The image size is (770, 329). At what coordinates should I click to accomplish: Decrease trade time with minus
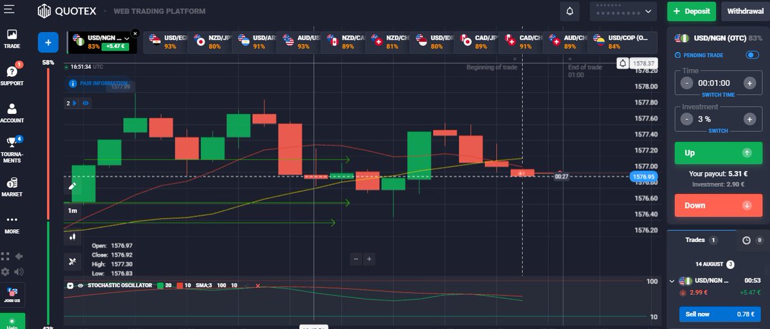click(x=687, y=83)
